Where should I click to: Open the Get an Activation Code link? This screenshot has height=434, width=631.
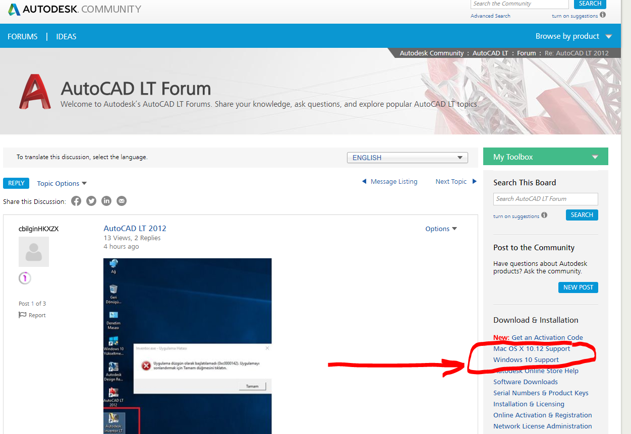pyautogui.click(x=547, y=337)
